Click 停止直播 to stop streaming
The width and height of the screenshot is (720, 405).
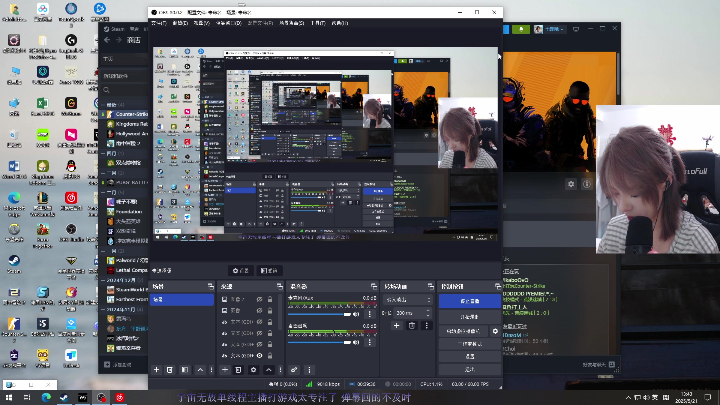tap(470, 301)
